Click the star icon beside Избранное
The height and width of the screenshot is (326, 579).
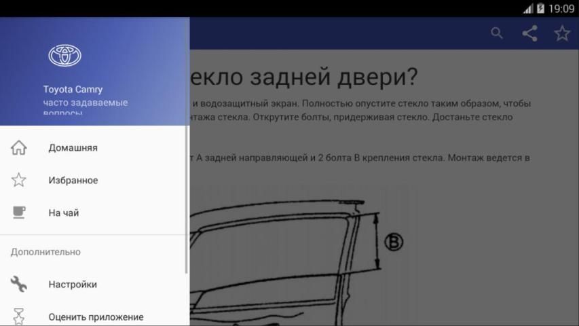tap(19, 180)
